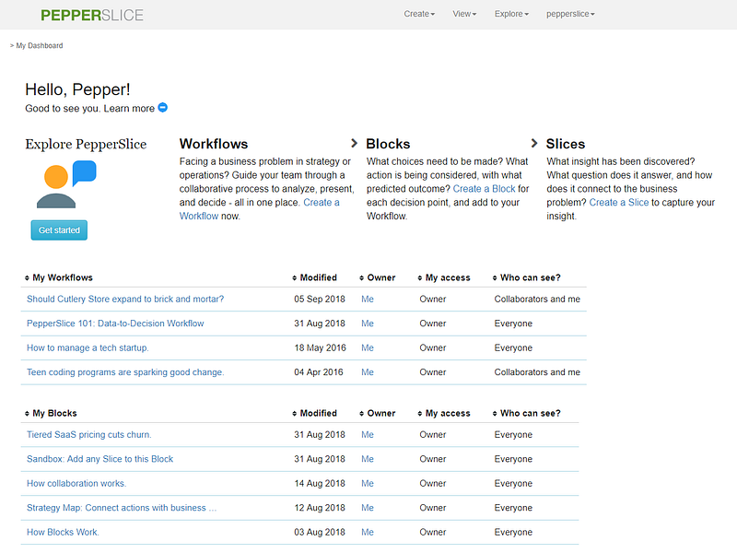The height and width of the screenshot is (553, 737).
Task: Click the '18 May 2016' modified date
Action: coord(320,348)
